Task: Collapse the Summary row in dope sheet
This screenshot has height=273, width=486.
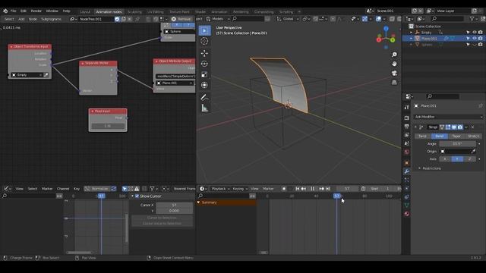Action: [x=198, y=202]
